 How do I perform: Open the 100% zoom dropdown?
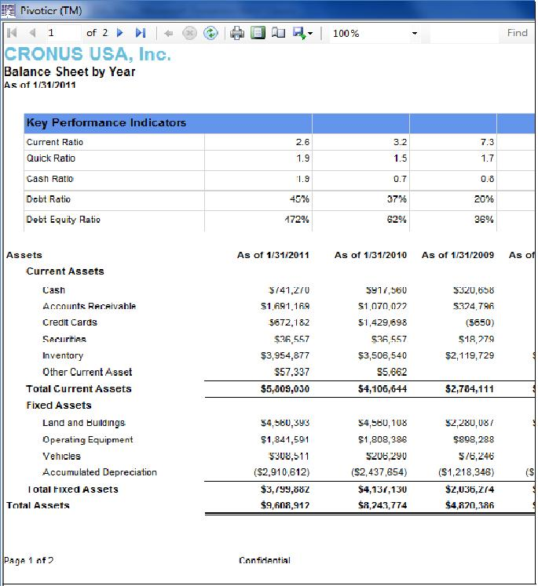tap(414, 33)
